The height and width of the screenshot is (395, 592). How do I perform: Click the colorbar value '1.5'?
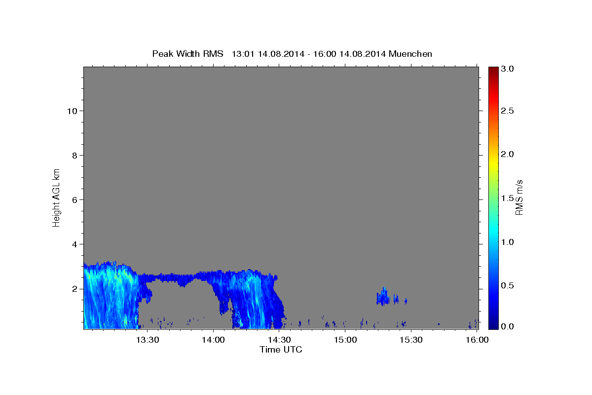[508, 198]
